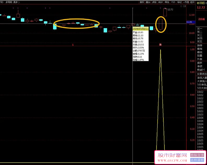Image resolution: width=207 pixels, height=165 pixels.
Task: Click the red price 12.72 in quote panel
Action: click(x=201, y=8)
